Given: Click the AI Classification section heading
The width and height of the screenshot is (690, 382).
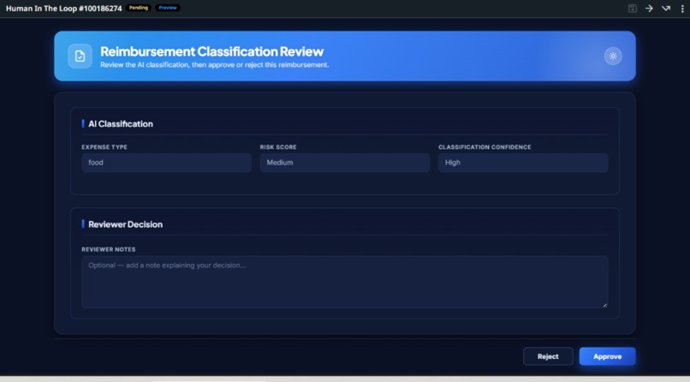Looking at the screenshot, I should [x=121, y=124].
